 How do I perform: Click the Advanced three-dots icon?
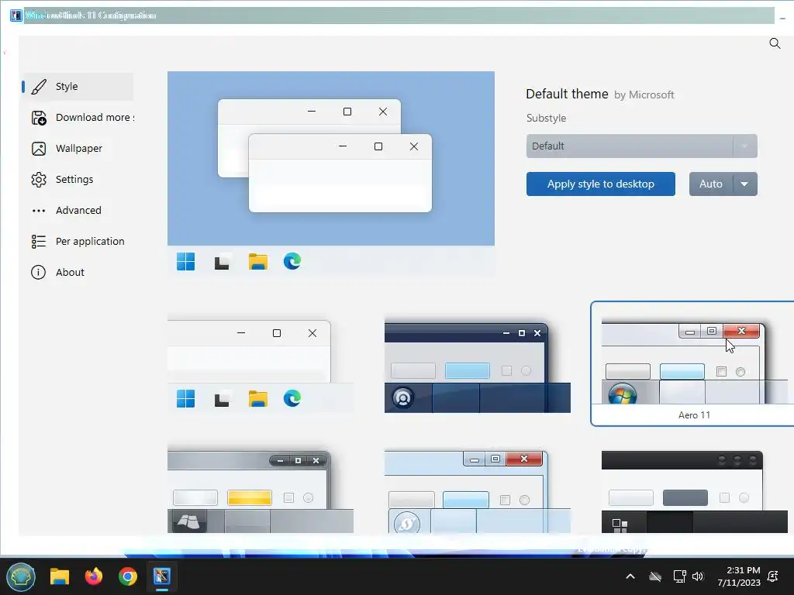[x=39, y=211]
